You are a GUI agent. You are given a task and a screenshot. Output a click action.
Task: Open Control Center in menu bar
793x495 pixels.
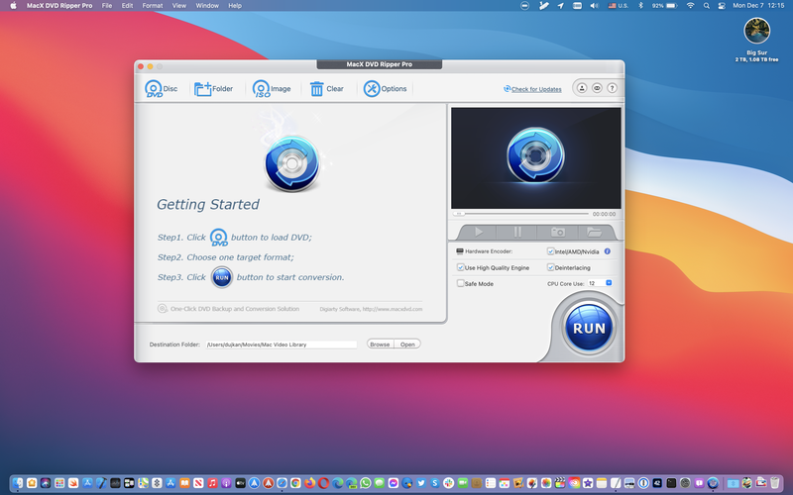point(722,6)
